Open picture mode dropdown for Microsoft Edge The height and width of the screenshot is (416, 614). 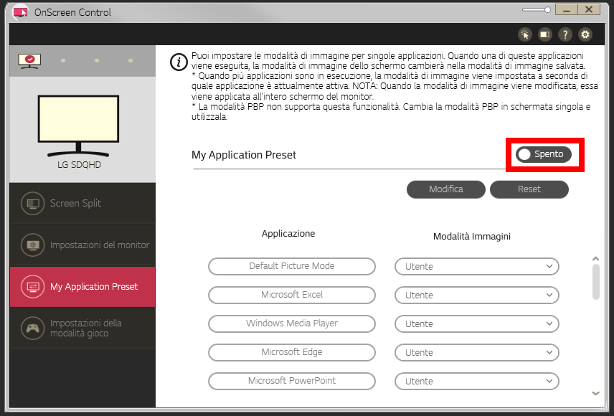(476, 352)
